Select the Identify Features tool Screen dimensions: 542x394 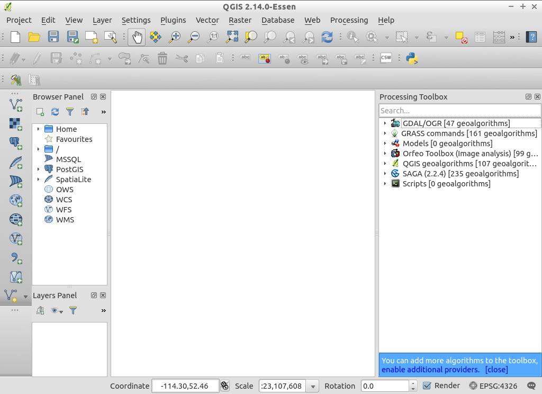(x=353, y=37)
